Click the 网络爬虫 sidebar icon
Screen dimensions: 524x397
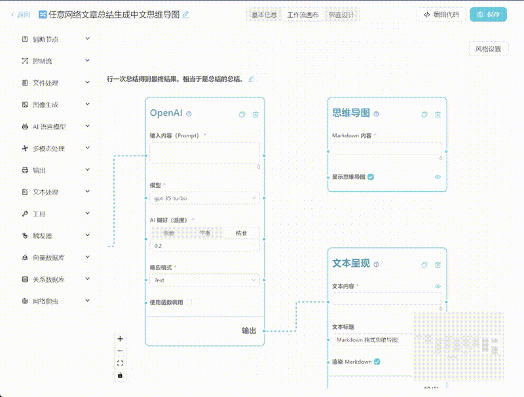point(25,301)
